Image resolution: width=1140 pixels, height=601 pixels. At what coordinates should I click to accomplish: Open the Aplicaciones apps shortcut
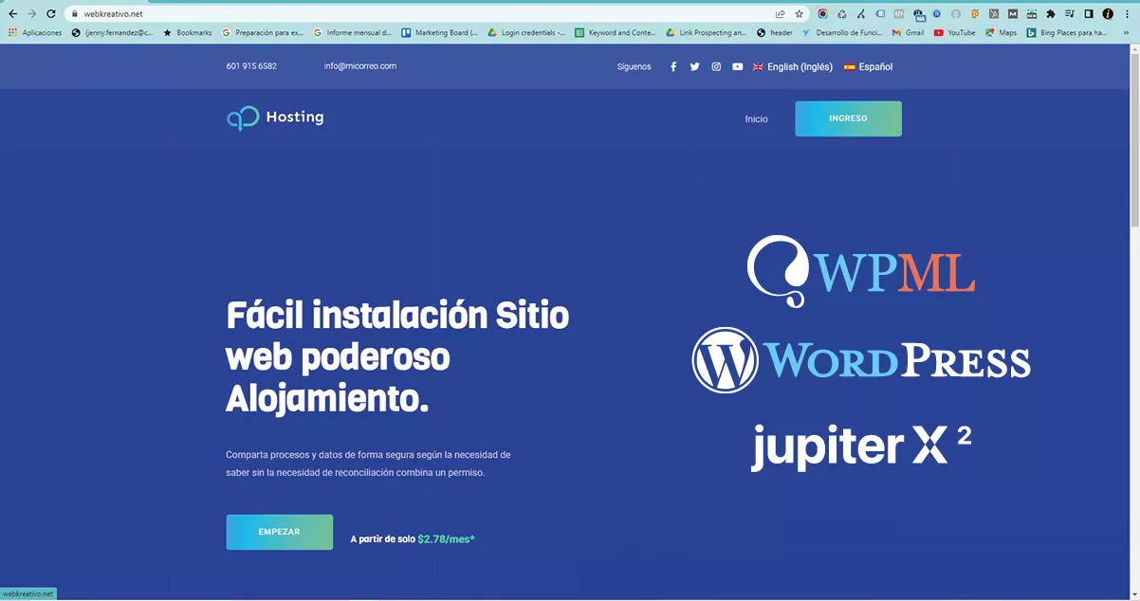35,32
